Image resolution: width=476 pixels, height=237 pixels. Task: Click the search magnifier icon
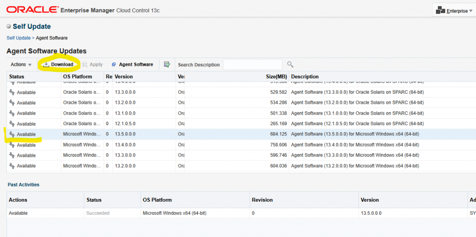click(x=290, y=64)
